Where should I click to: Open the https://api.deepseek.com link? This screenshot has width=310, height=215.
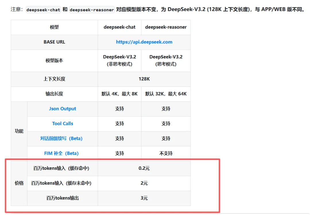(x=144, y=42)
